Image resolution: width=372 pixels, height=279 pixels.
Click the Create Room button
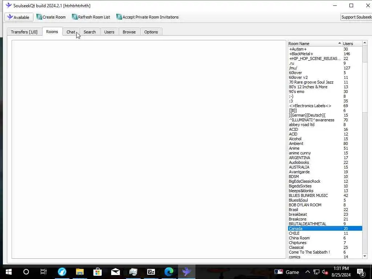tap(51, 17)
